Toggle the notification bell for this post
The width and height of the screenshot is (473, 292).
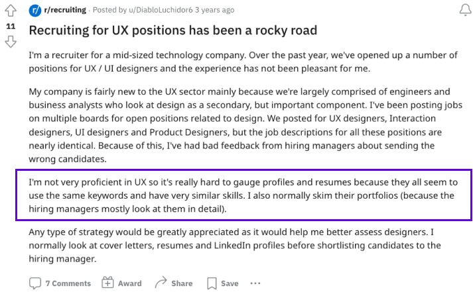465,10
